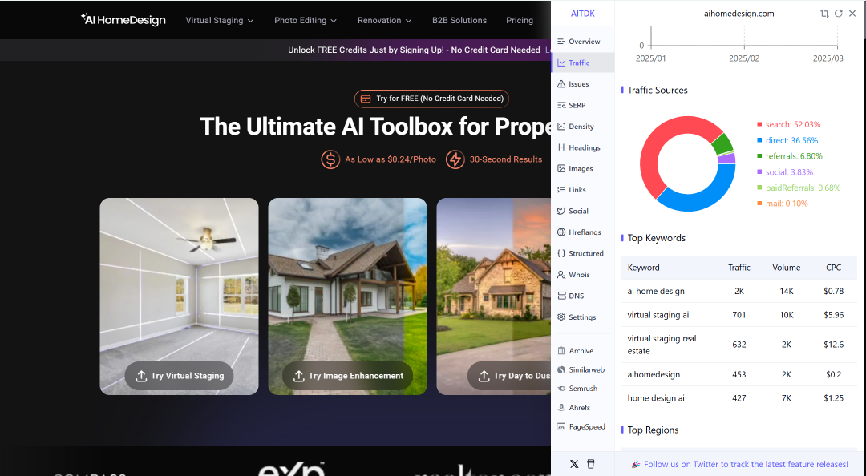The image size is (866, 476).
Task: Expand the Renovation dropdown menu
Action: point(384,20)
